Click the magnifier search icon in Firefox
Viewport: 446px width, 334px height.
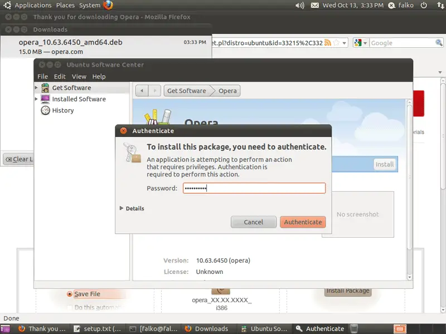tap(439, 43)
